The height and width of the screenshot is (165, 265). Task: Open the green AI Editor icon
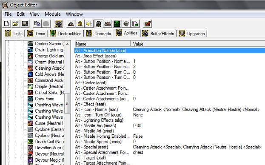tap(117, 24)
